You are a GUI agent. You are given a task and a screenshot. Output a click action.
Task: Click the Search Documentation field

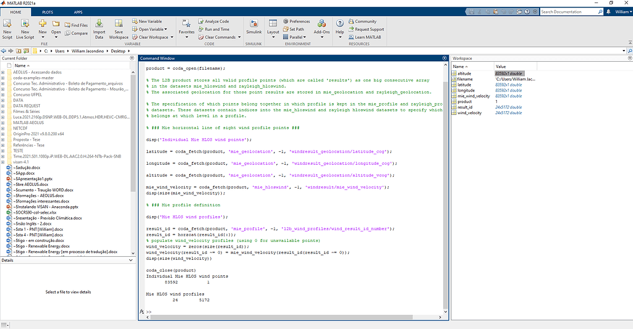569,12
